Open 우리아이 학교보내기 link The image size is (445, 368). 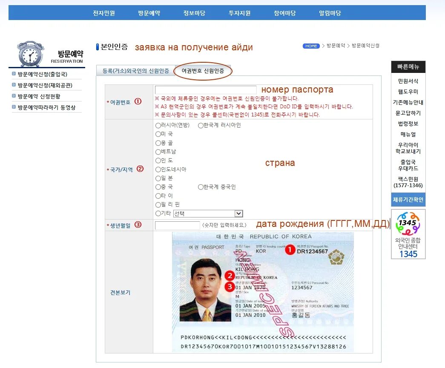coord(408,148)
